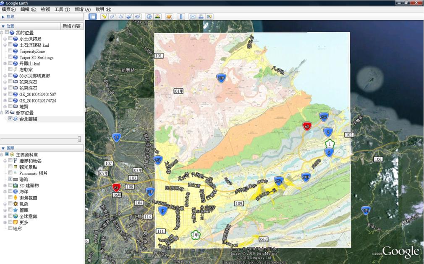
Task: Open the 新增(A) menu
Action: click(82, 10)
